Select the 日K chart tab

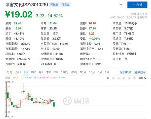pos(26,72)
